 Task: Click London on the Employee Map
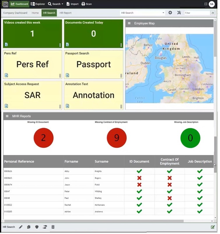click(198, 89)
